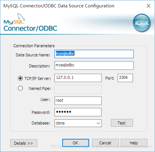The width and height of the screenshot is (155, 152).
Task: Click the Test connection button
Action: pyautogui.click(x=122, y=123)
